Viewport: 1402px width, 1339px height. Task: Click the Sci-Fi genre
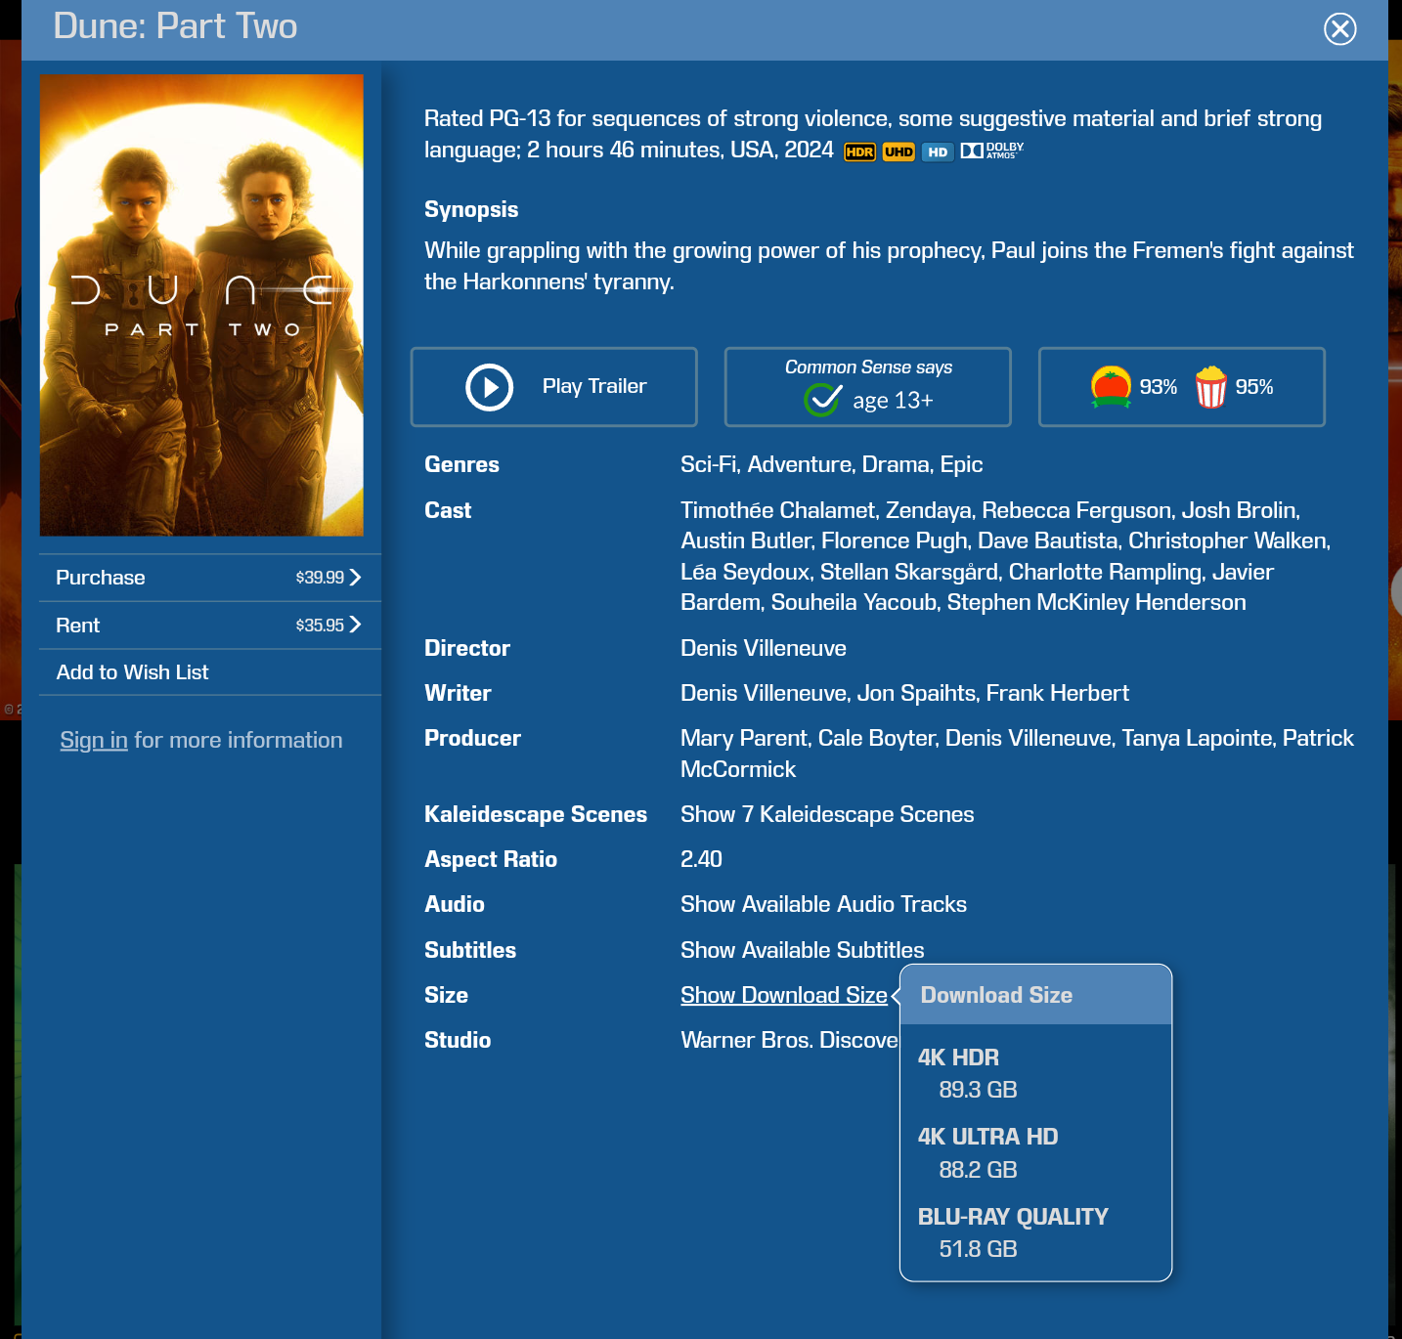(708, 464)
